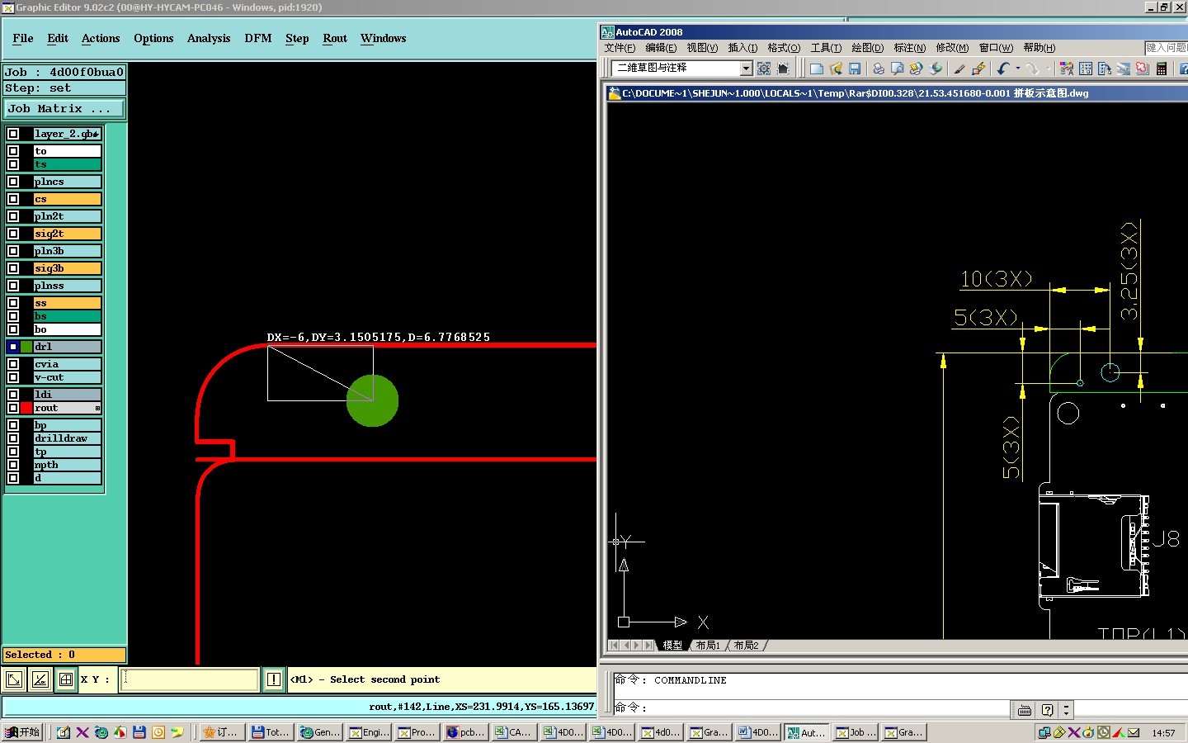Expand the layer_2.gbr layer selector
Image resolution: width=1188 pixels, height=743 pixels.
tap(96, 134)
